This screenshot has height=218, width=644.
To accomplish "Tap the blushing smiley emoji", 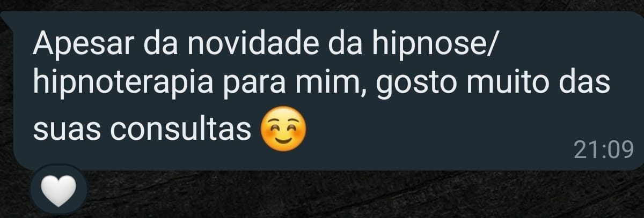I will (283, 127).
